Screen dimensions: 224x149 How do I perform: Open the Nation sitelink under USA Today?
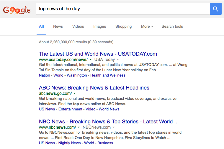coord(45,75)
